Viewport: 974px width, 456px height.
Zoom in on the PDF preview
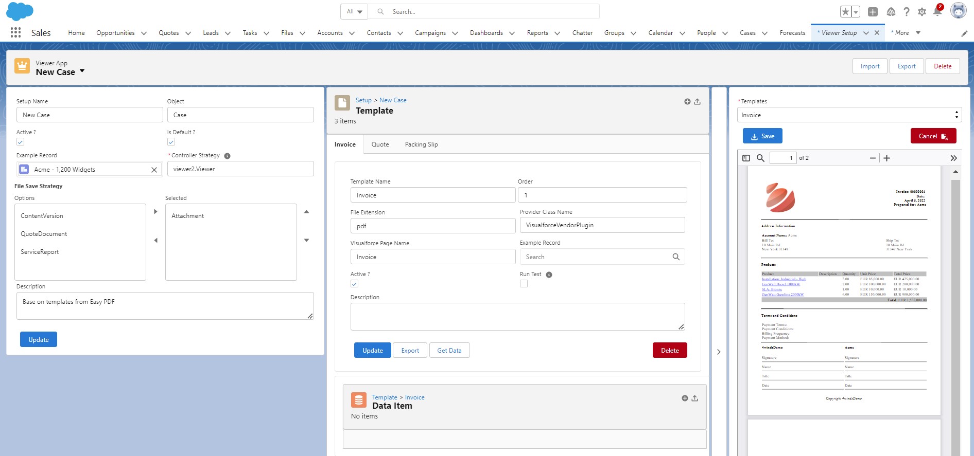coord(886,158)
